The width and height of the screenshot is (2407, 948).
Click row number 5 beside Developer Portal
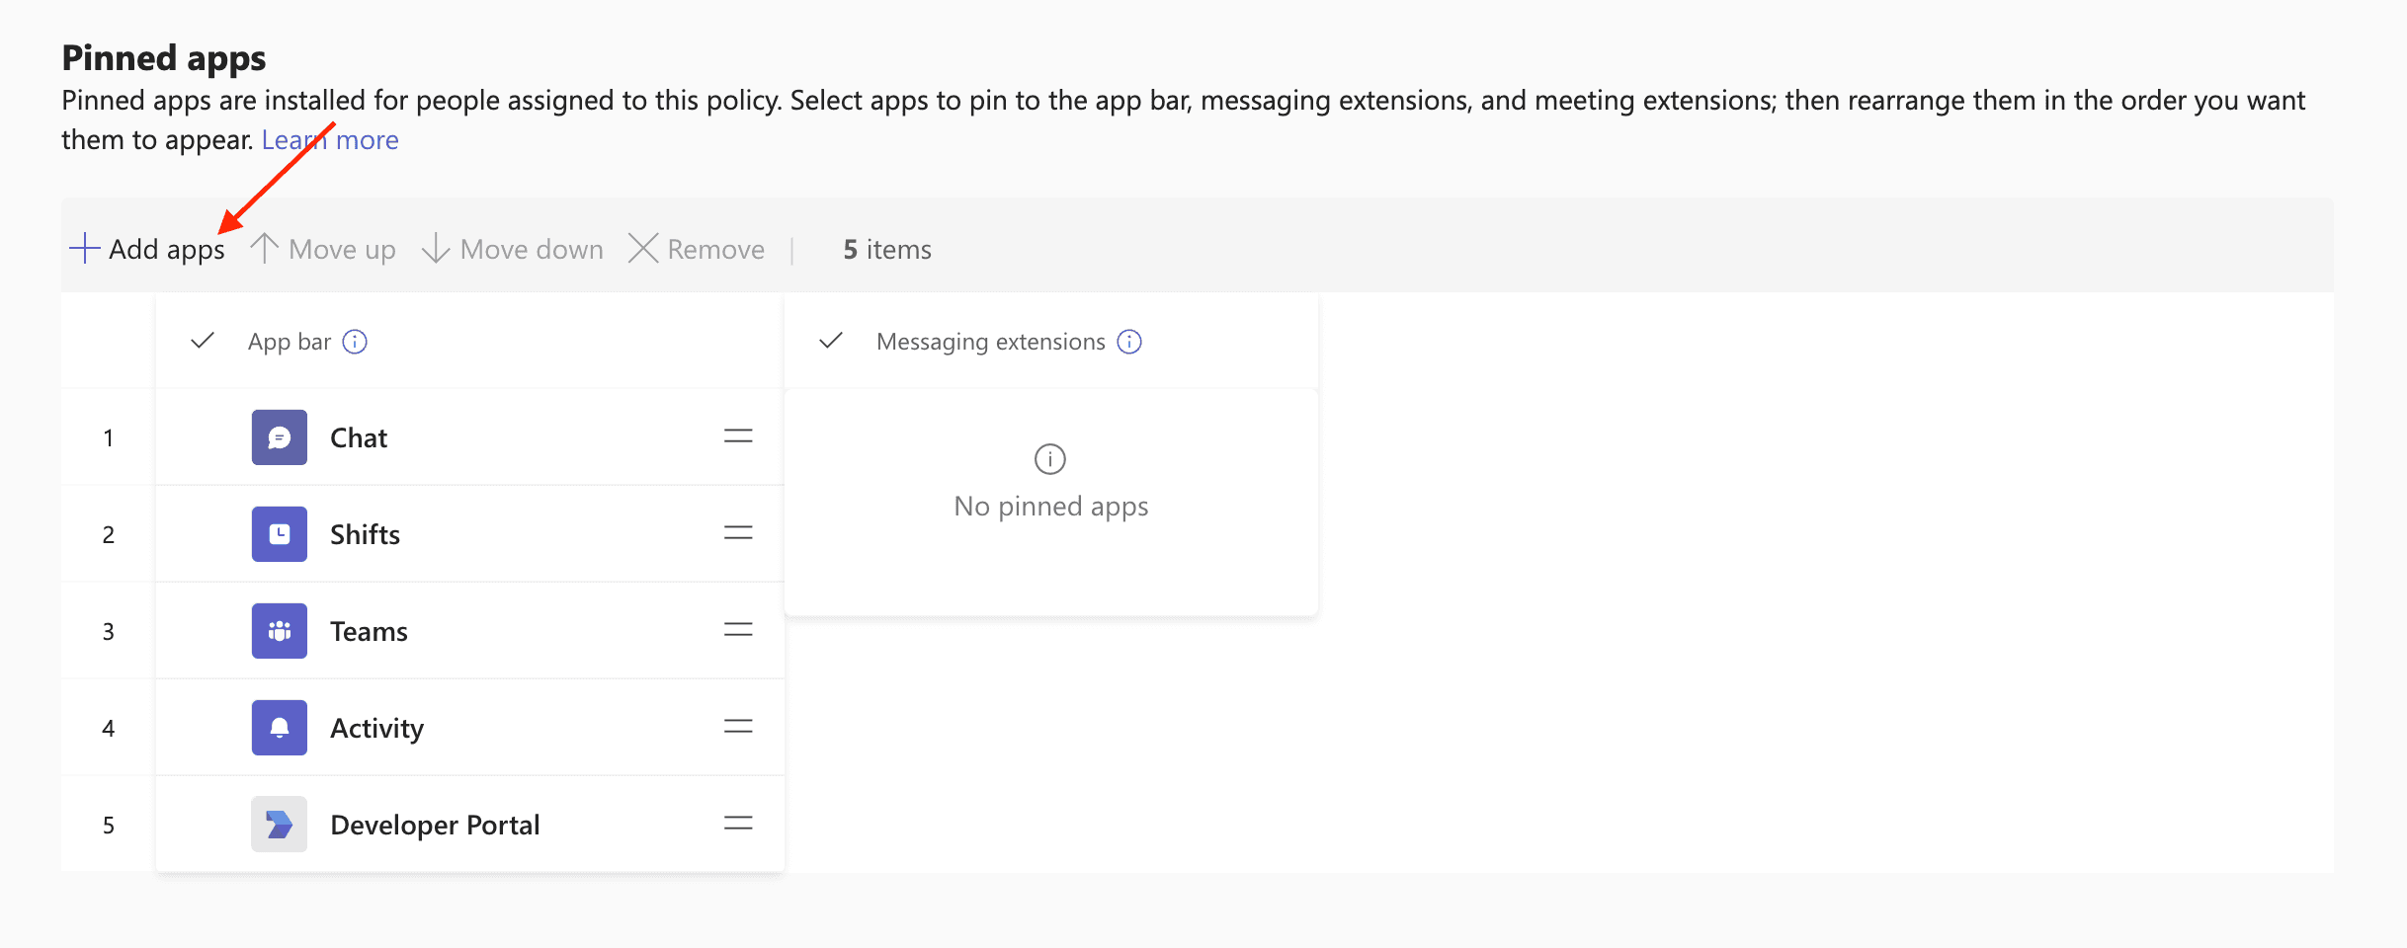(x=109, y=825)
